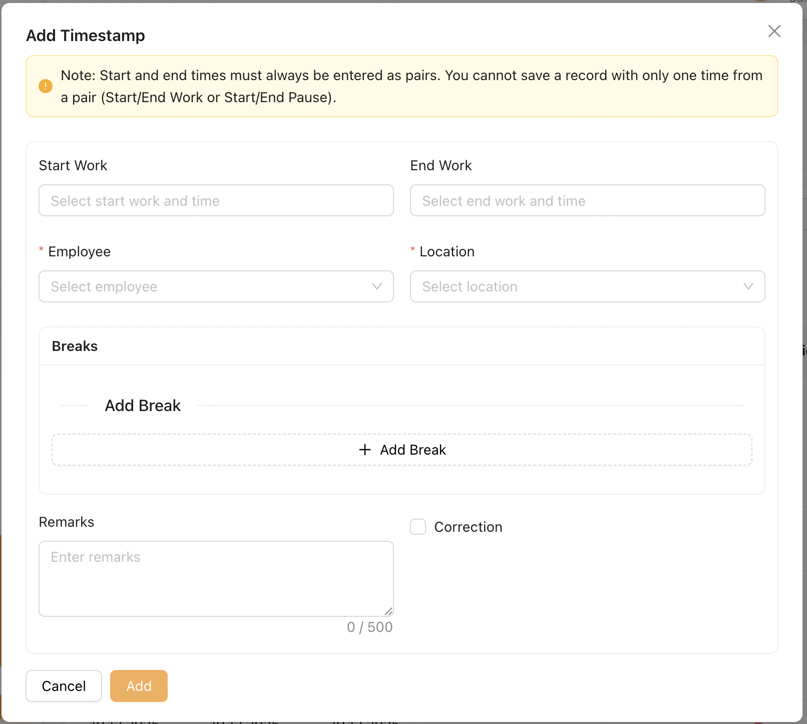
Task: Click the Employee dropdown chevron arrow
Action: 376,286
